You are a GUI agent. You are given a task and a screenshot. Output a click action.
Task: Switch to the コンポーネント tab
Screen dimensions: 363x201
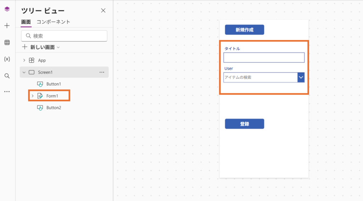[53, 22]
